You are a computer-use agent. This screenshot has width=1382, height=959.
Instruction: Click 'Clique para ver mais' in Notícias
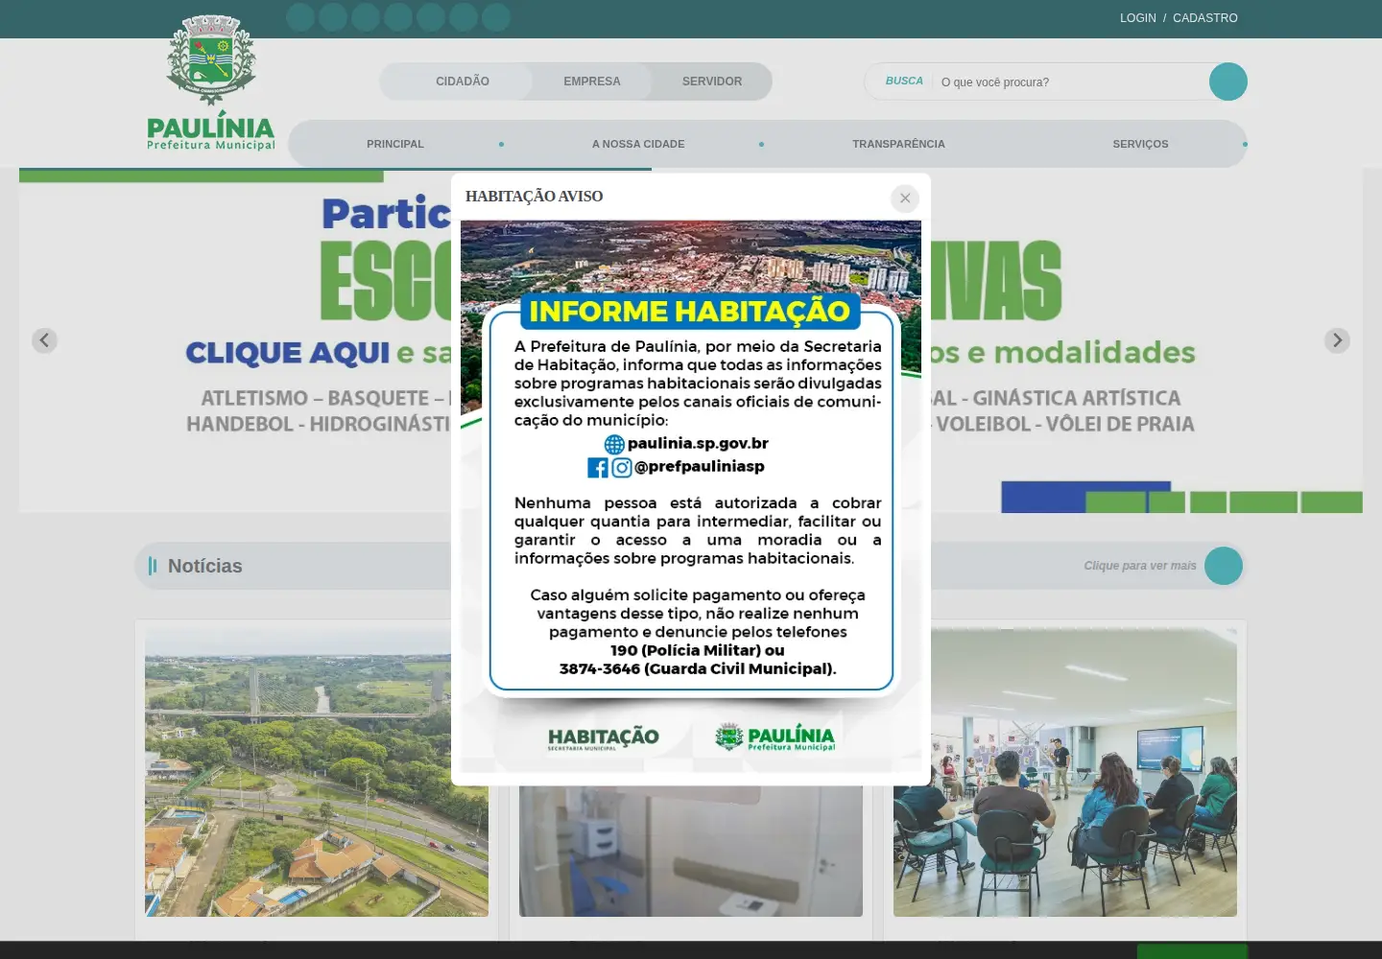click(1140, 566)
